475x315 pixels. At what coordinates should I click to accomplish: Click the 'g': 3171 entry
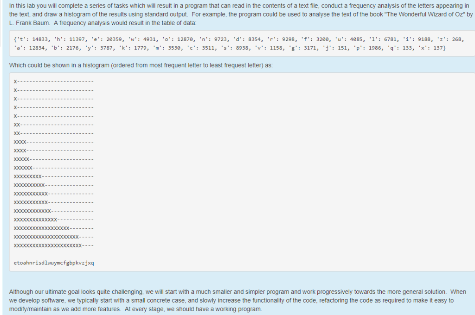point(302,48)
